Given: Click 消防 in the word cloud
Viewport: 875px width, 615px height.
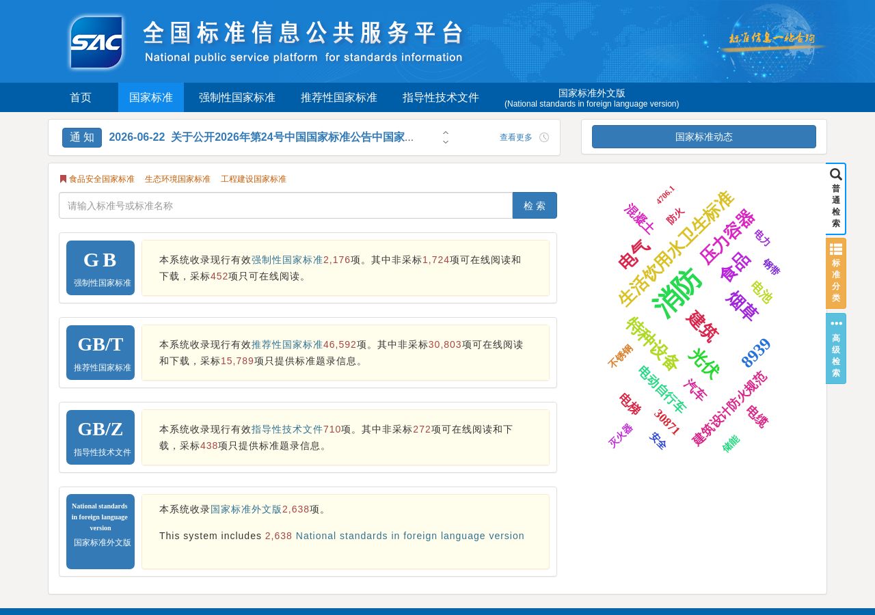Looking at the screenshot, I should pyautogui.click(x=677, y=292).
